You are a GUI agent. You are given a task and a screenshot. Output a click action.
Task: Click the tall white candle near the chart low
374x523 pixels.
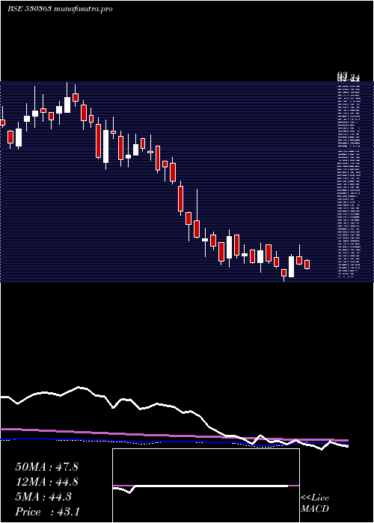(292, 266)
